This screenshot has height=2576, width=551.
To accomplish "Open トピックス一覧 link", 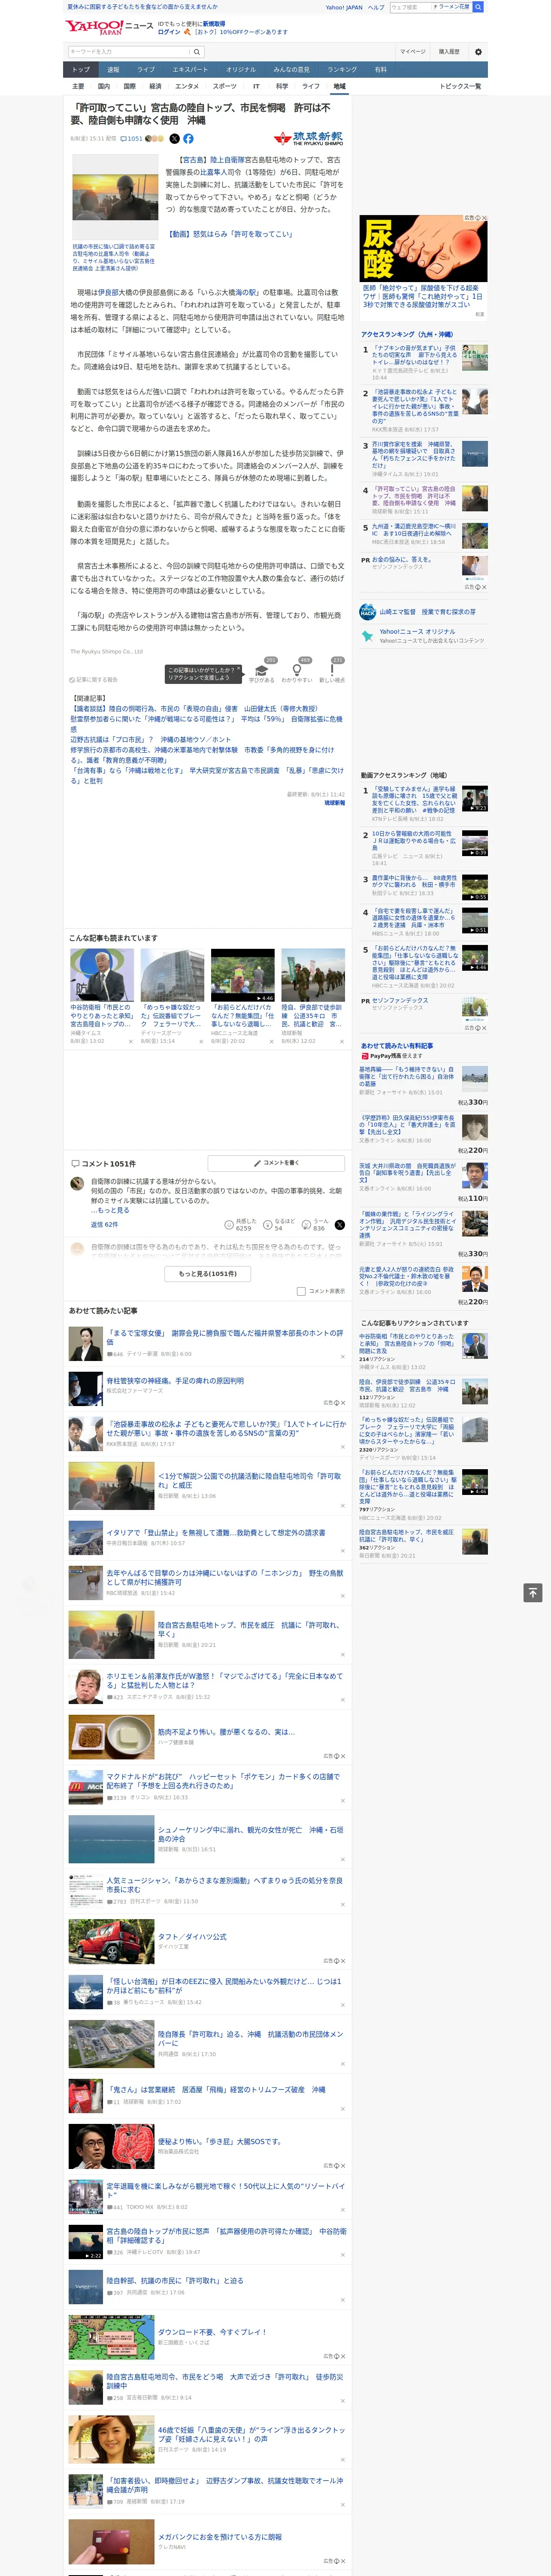I will 460,87.
